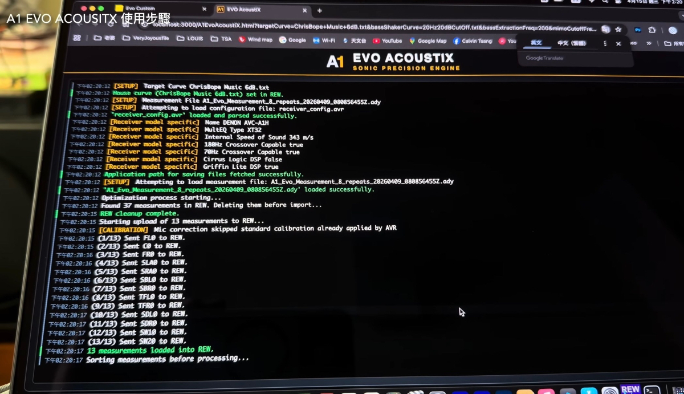Close the Google Translate popup

pos(618,44)
